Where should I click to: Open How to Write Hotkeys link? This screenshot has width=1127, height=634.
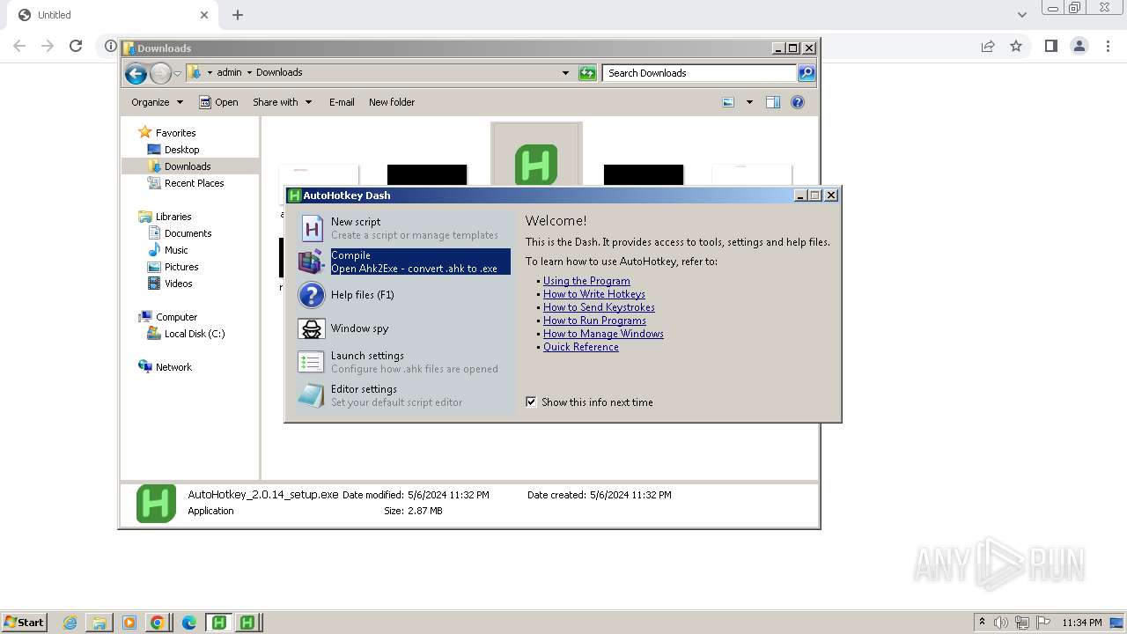(x=594, y=294)
